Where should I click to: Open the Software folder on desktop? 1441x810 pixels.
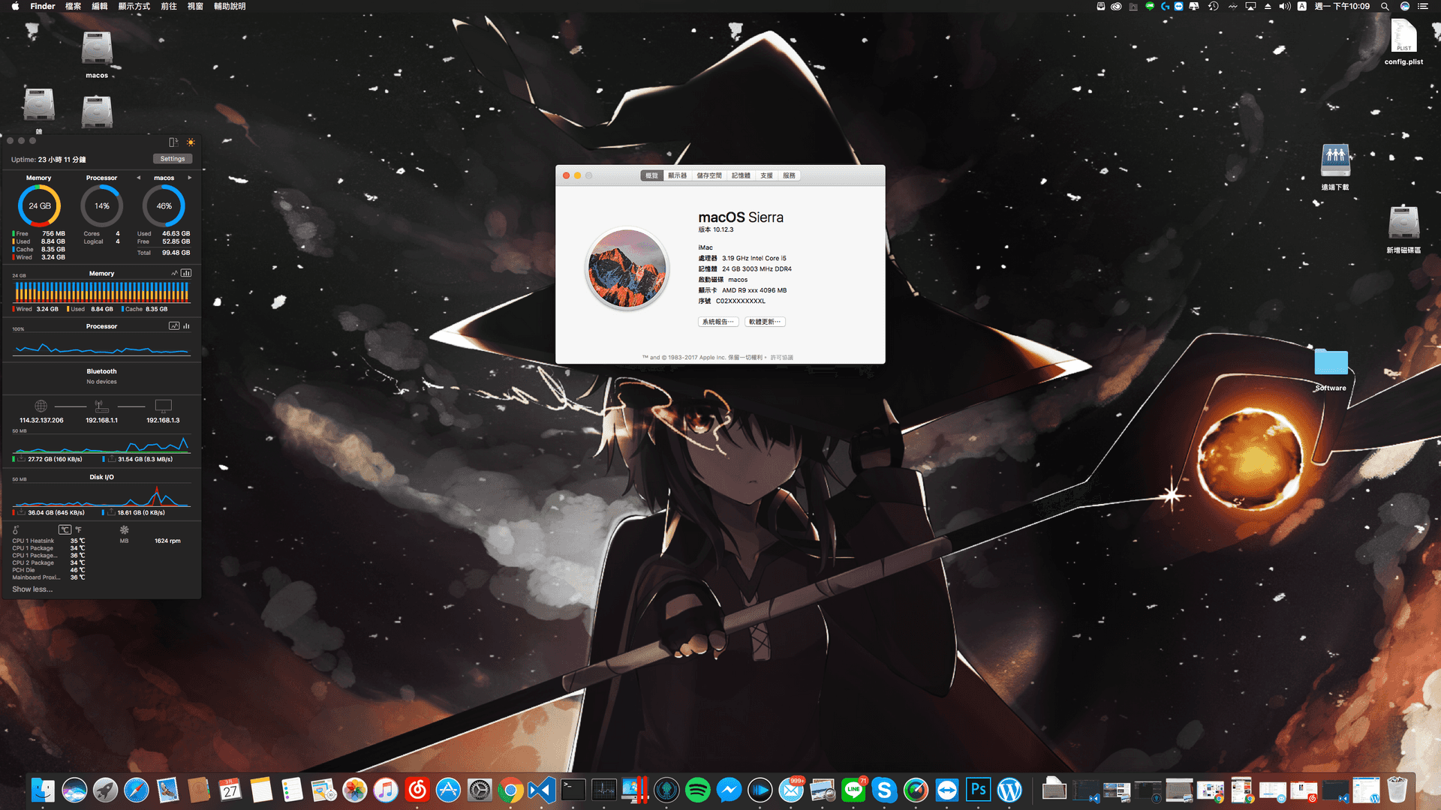click(x=1331, y=364)
